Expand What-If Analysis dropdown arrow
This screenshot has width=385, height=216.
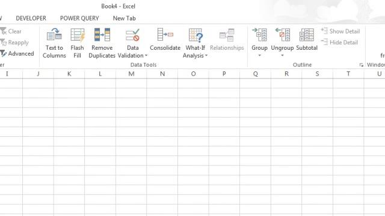[x=206, y=56]
